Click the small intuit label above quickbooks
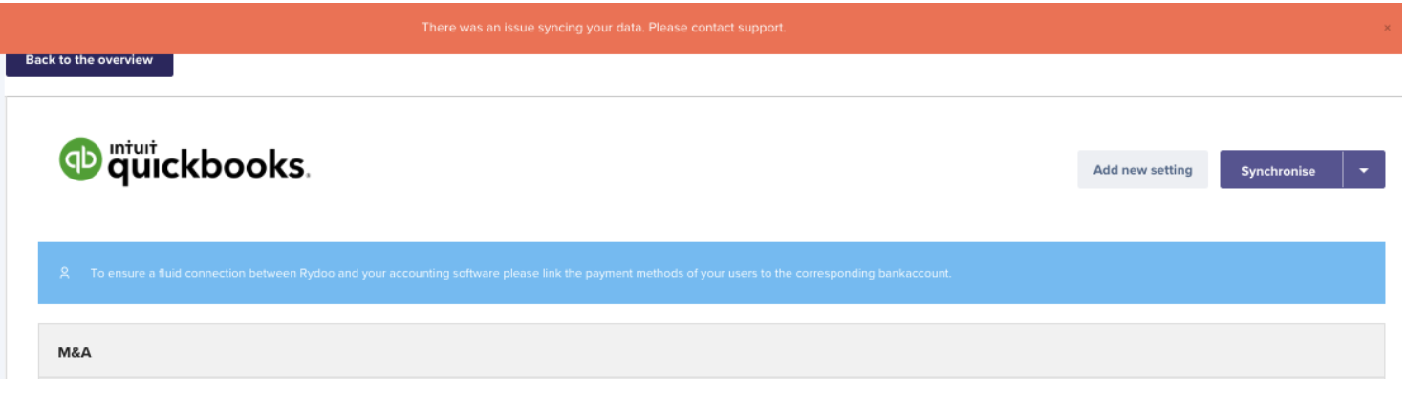Viewport: 1407px width, 399px height. [131, 147]
